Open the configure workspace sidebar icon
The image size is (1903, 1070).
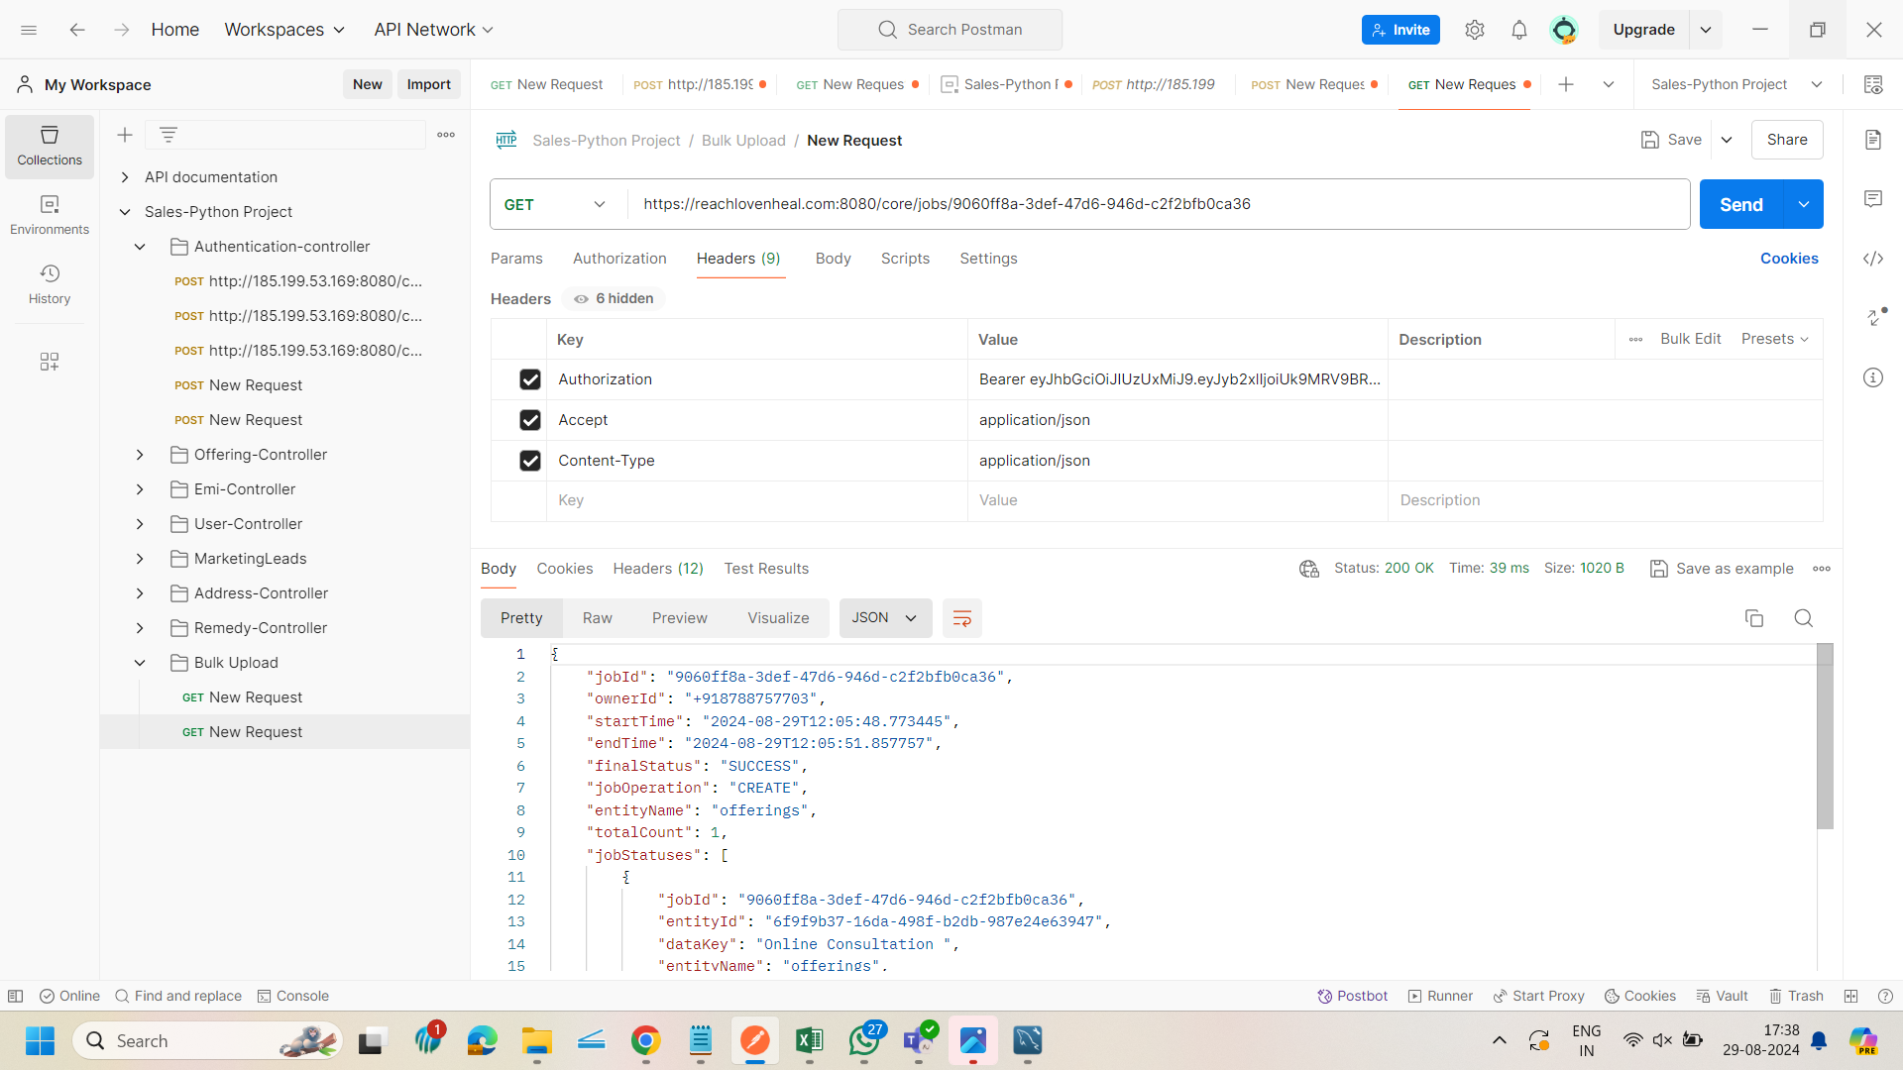pyautogui.click(x=50, y=362)
